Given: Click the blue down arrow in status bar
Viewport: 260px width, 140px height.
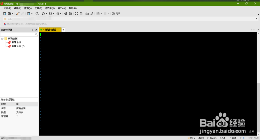Looking at the screenshot, I should tap(244, 138).
